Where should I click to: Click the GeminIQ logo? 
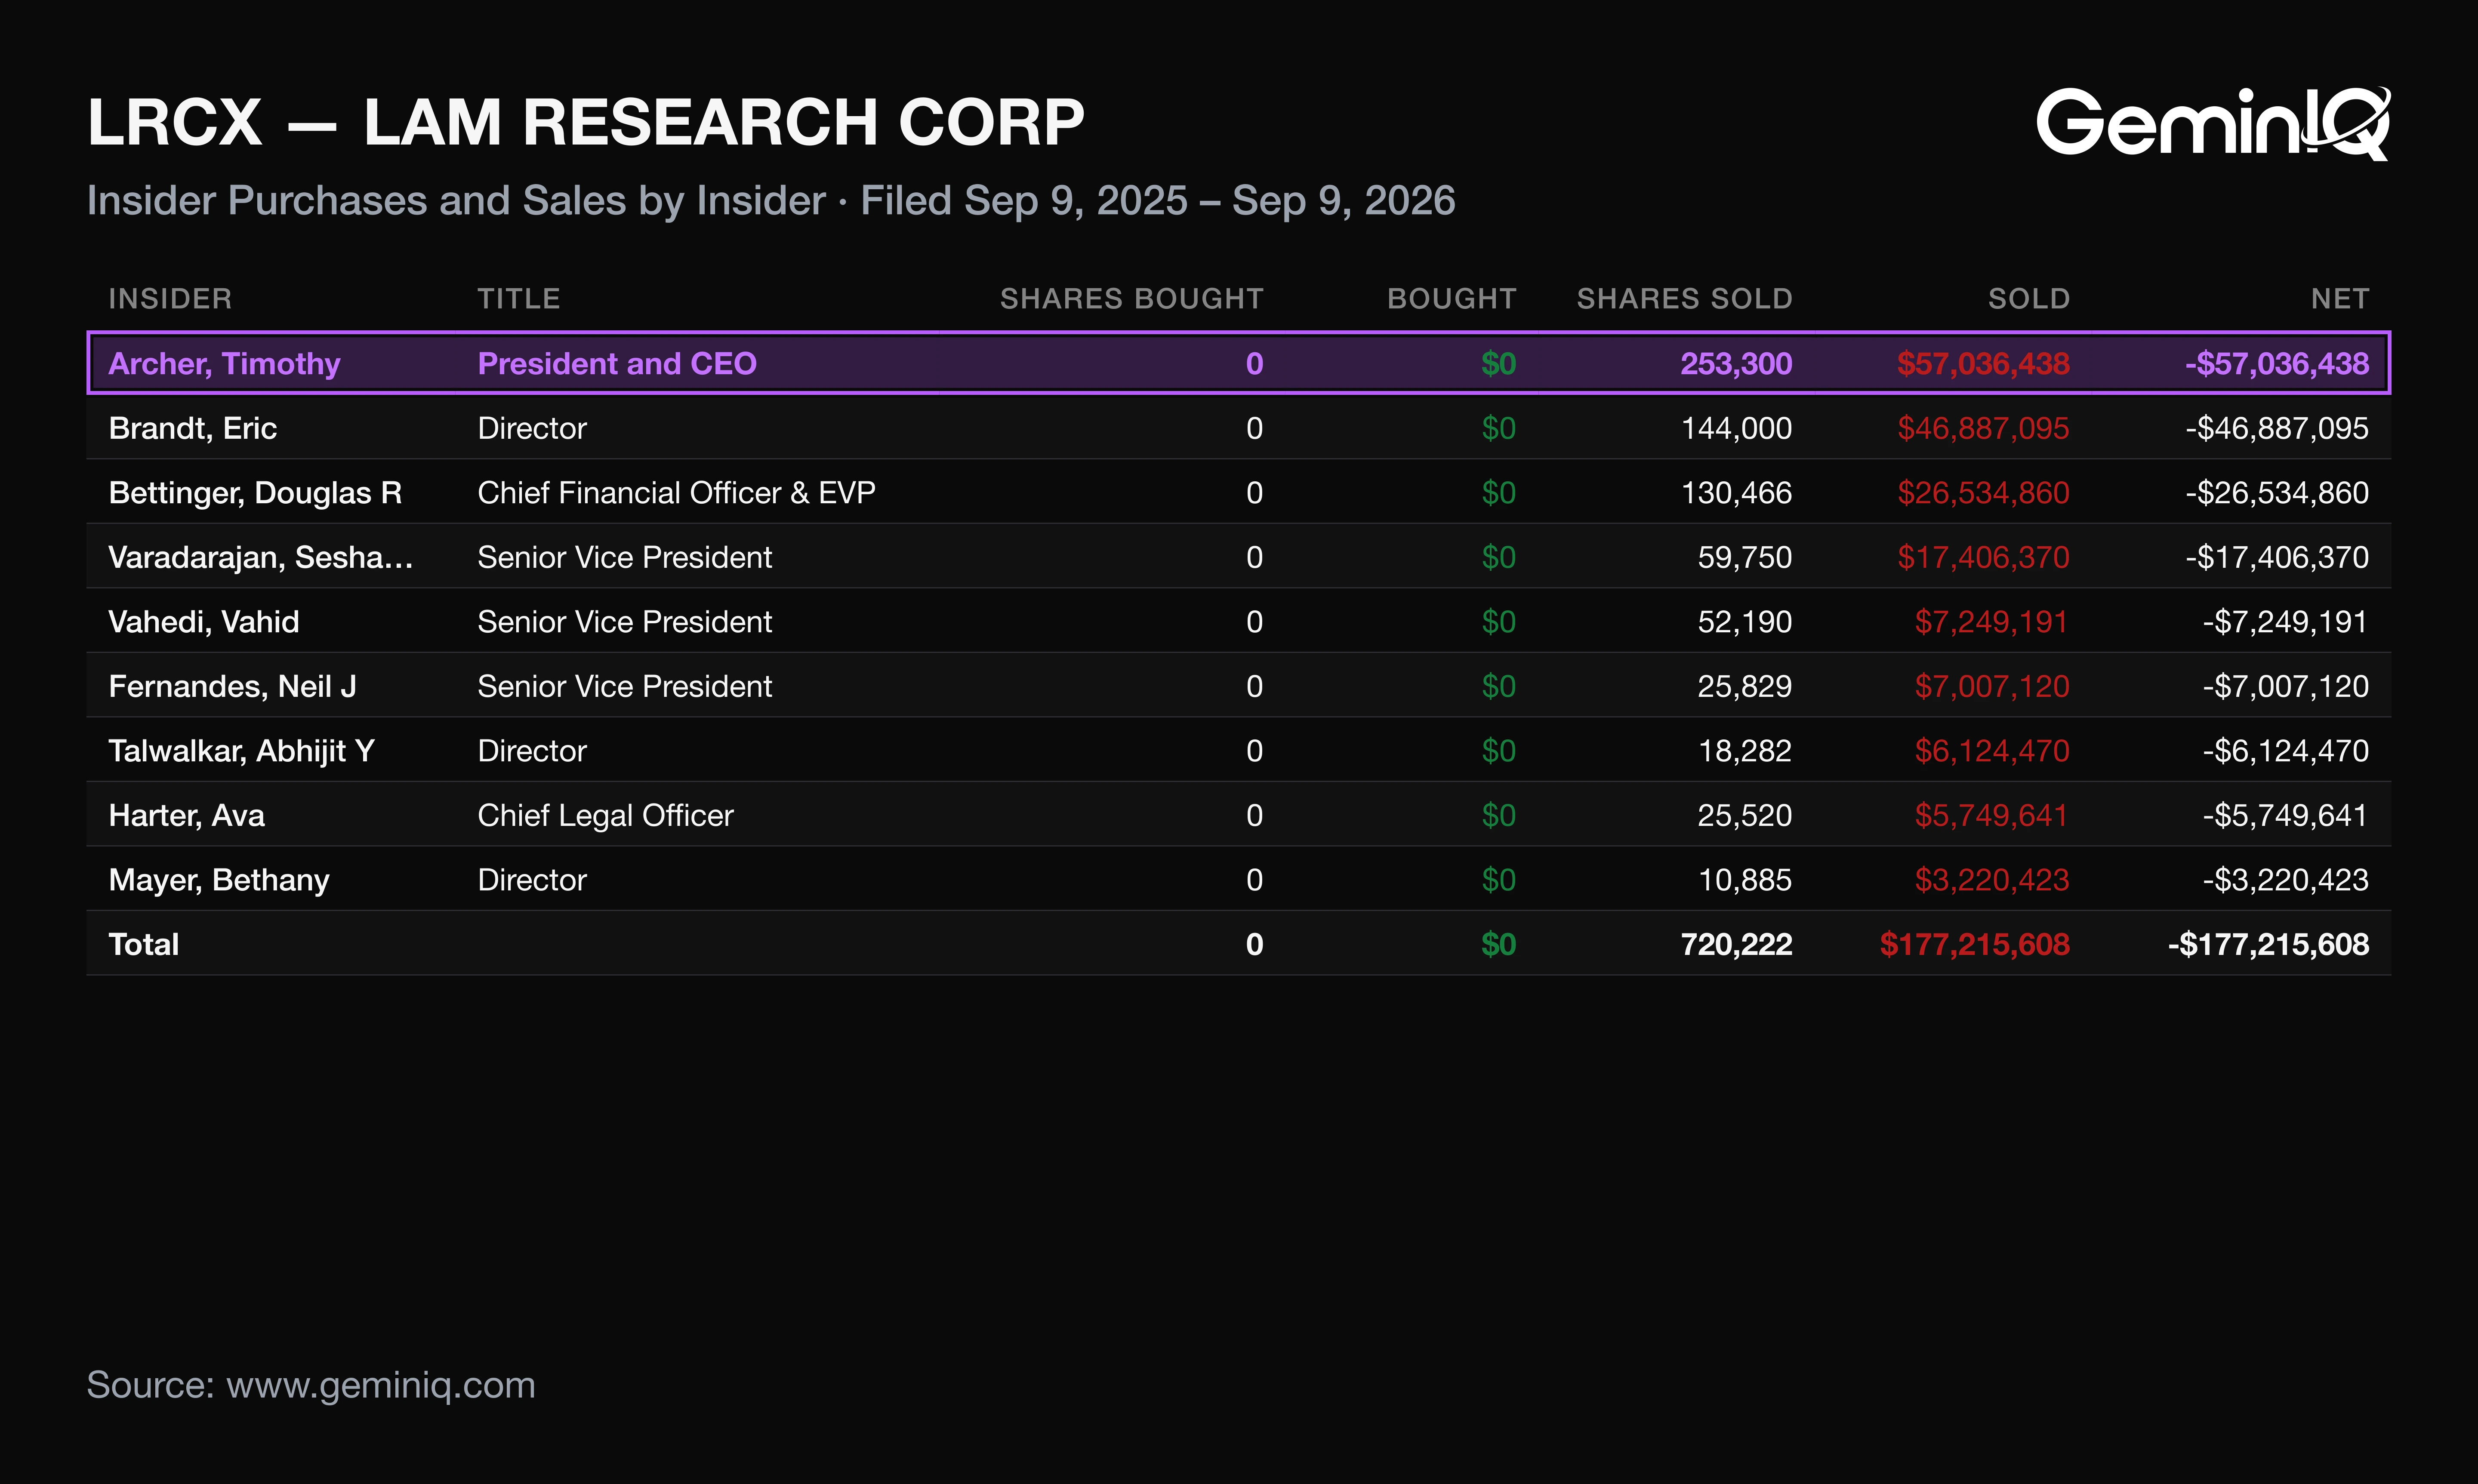[2213, 123]
